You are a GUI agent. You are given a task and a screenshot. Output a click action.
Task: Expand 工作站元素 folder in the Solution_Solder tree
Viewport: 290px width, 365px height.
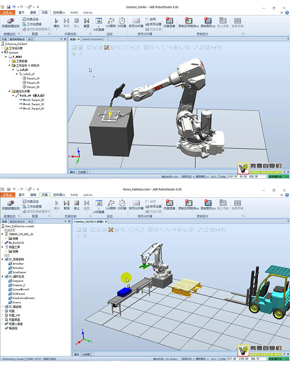(2, 48)
